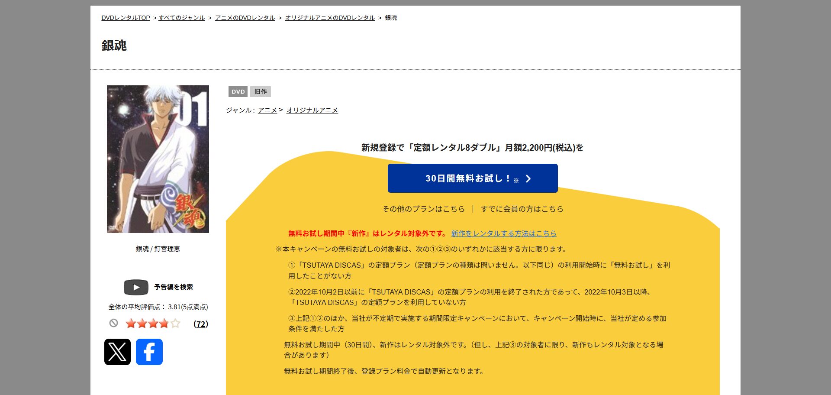The height and width of the screenshot is (395, 831).
Task: Click the 旧作 badge next to DVD
Action: [x=260, y=91]
